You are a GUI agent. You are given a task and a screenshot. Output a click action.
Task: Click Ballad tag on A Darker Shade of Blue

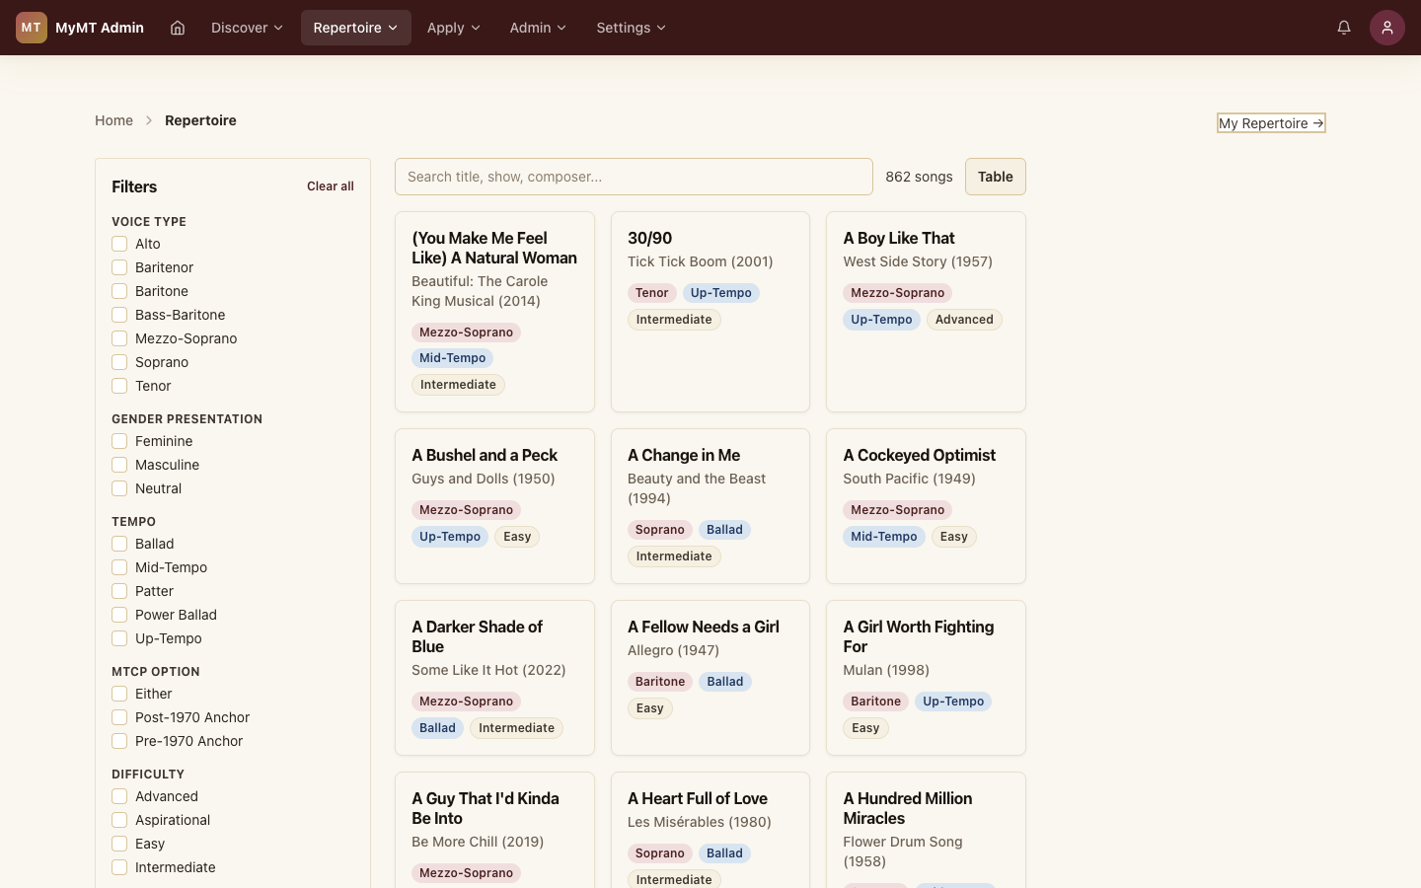pyautogui.click(x=437, y=728)
